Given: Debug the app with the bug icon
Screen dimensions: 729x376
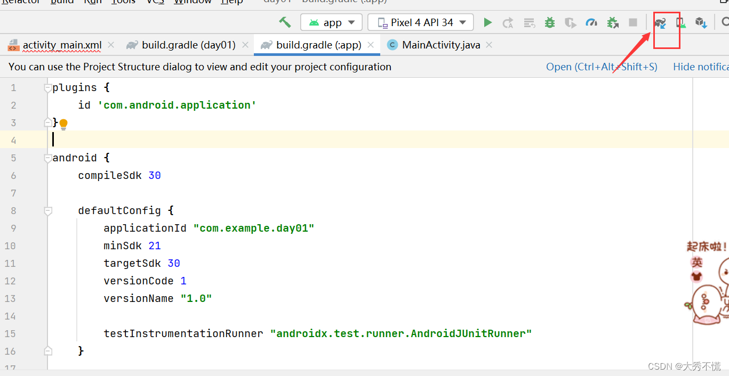Looking at the screenshot, I should tap(550, 22).
